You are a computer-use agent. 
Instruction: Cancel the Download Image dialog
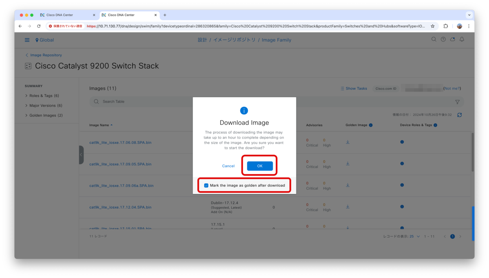coord(228,166)
